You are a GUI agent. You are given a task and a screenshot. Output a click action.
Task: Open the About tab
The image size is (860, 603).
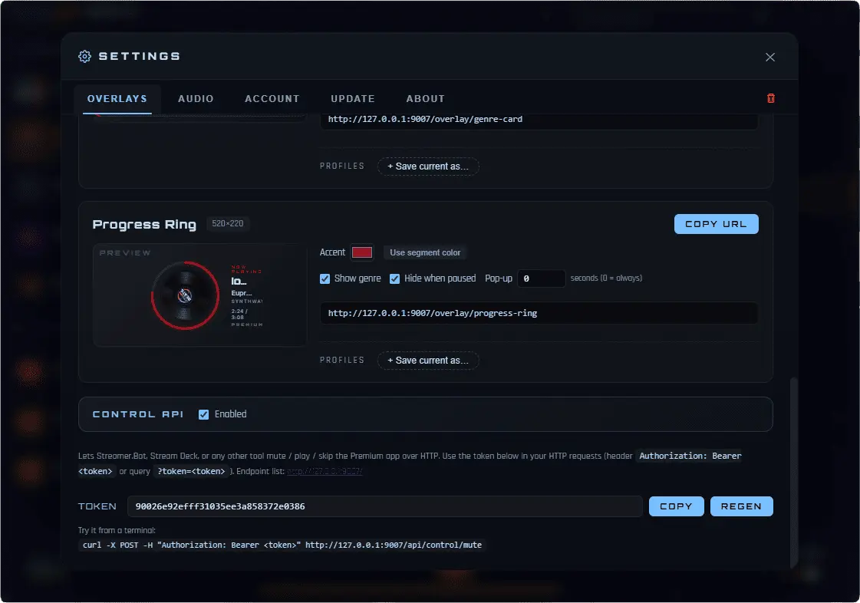(425, 99)
